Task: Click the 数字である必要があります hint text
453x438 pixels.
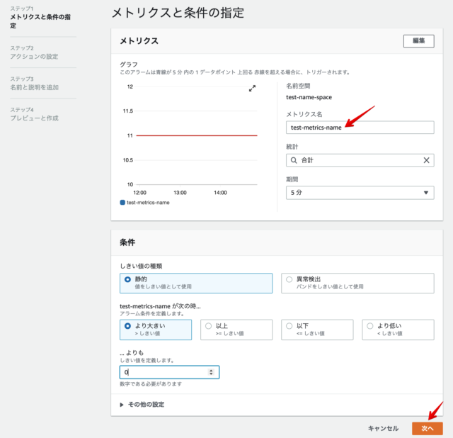Action: coord(151,384)
